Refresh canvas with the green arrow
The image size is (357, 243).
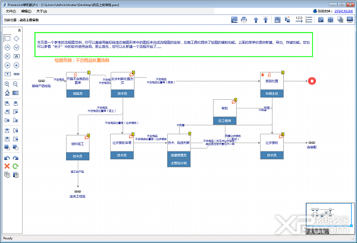[x=15, y=166]
